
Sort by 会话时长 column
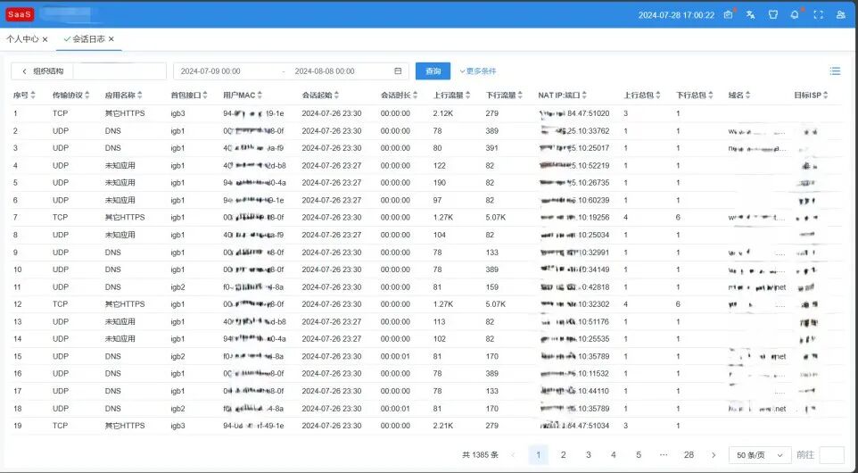[x=416, y=95]
